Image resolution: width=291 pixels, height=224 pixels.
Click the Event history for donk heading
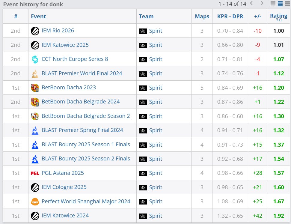pyautogui.click(x=33, y=4)
